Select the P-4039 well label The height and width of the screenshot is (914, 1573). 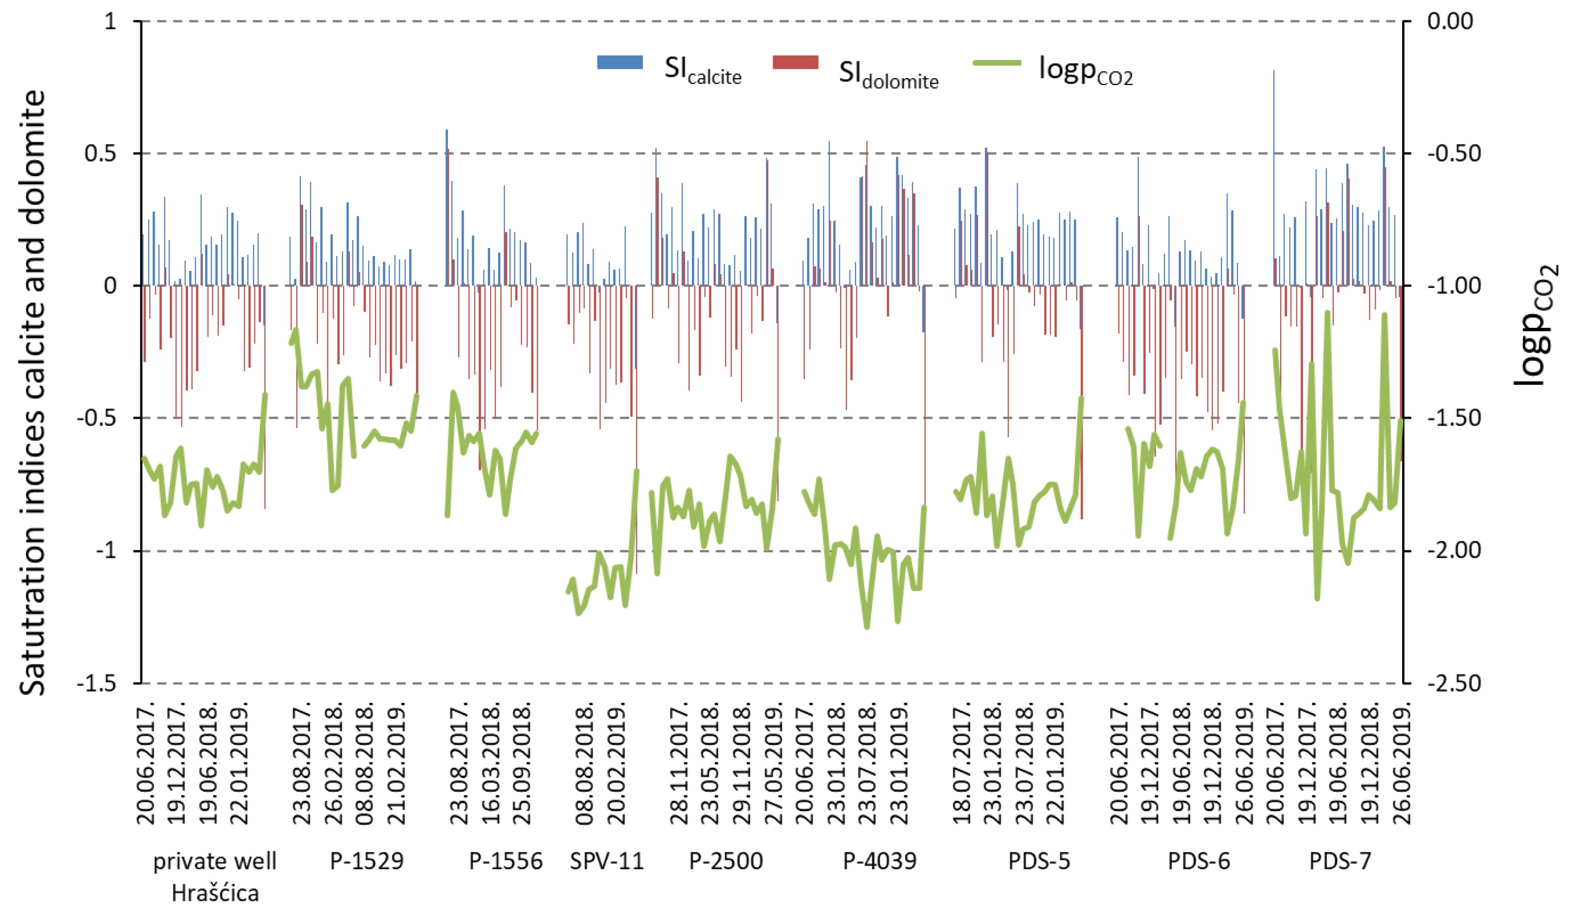[880, 861]
